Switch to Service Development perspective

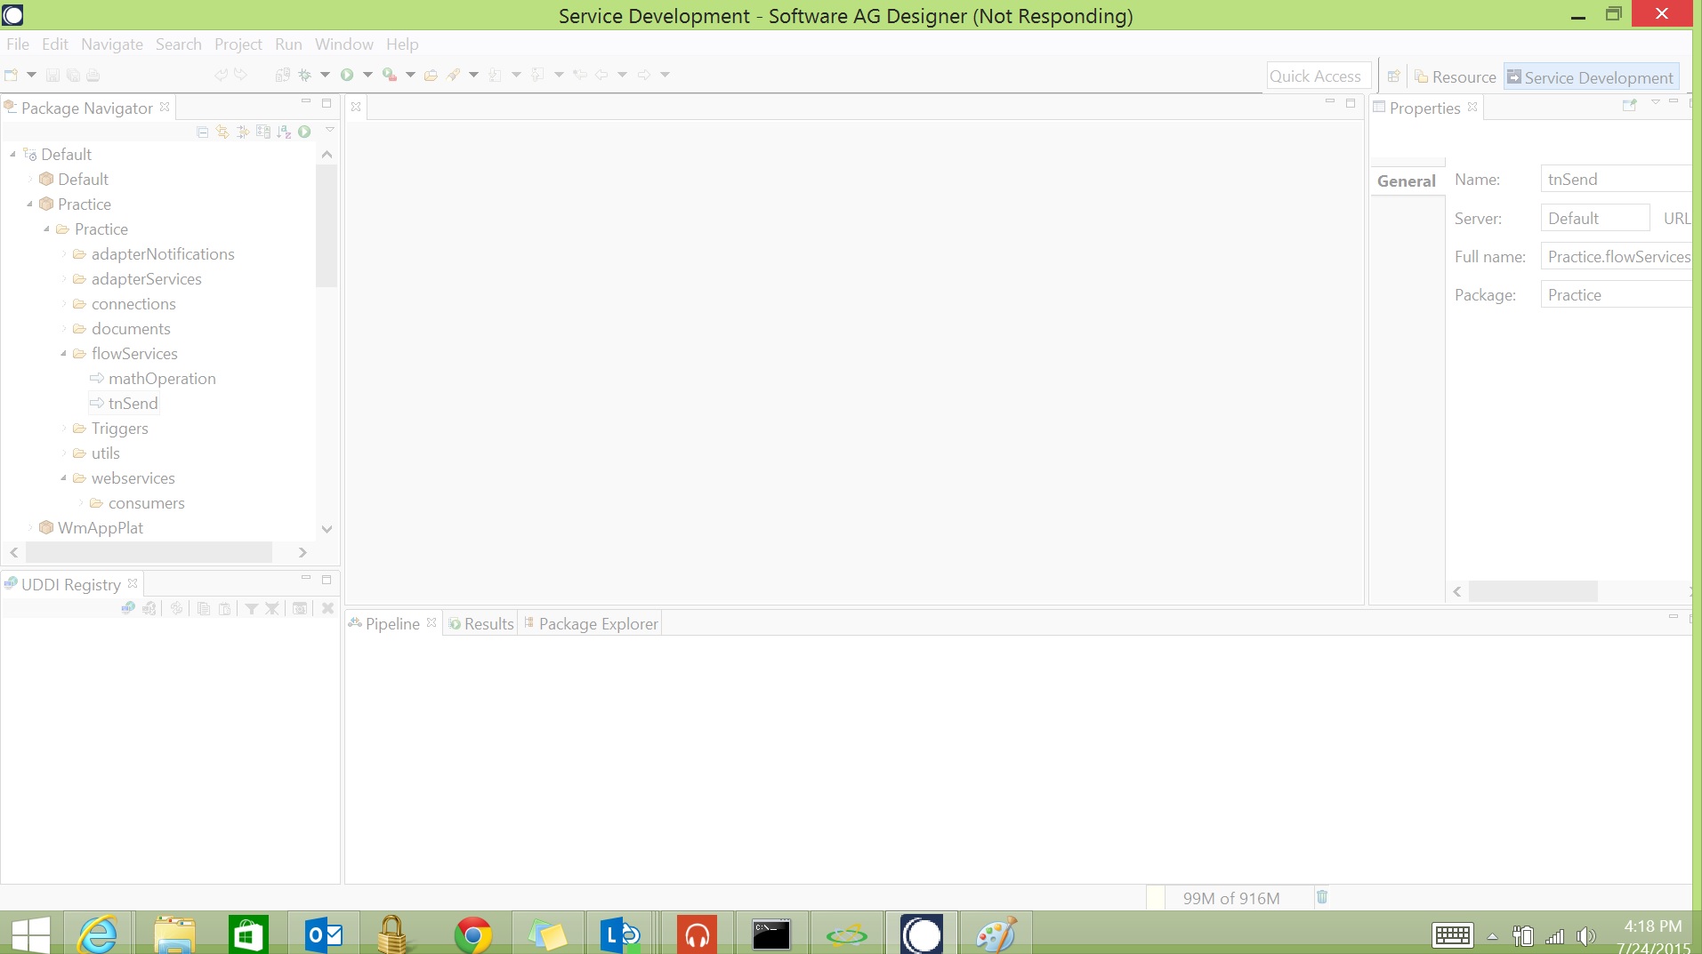(1591, 77)
